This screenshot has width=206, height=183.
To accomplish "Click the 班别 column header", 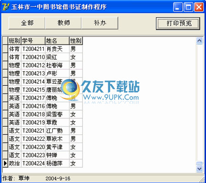I will [15, 41].
